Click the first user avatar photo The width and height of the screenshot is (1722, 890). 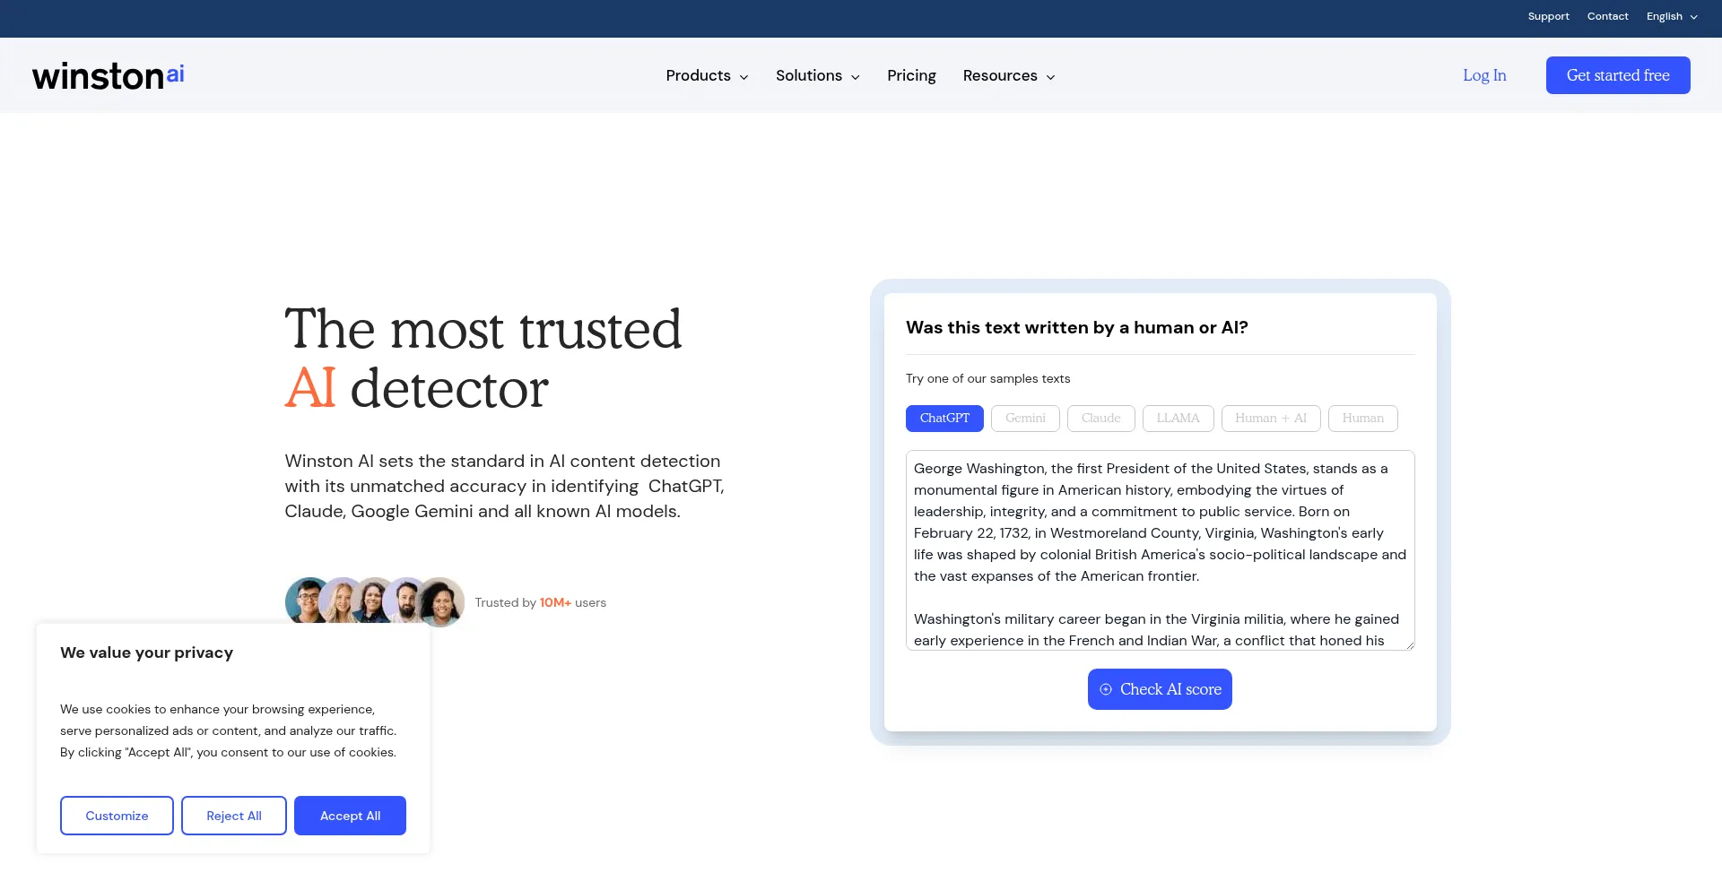pos(307,601)
